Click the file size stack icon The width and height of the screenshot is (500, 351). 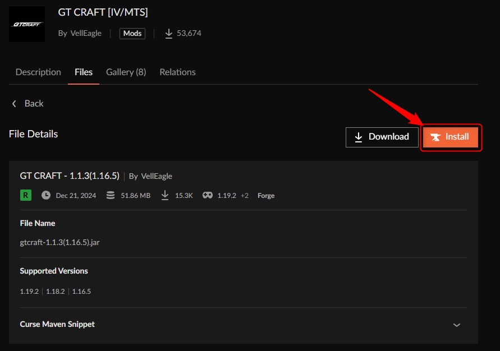pyautogui.click(x=111, y=195)
